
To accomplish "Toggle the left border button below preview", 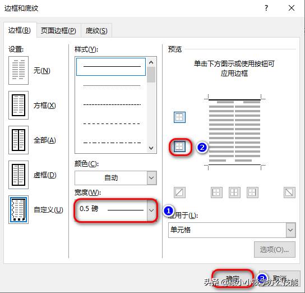I will click(216, 193).
